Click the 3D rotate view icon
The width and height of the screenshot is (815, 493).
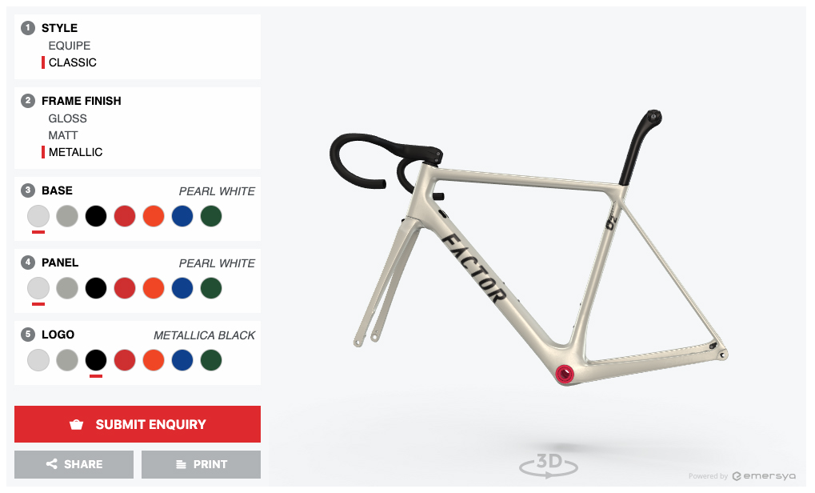549,463
